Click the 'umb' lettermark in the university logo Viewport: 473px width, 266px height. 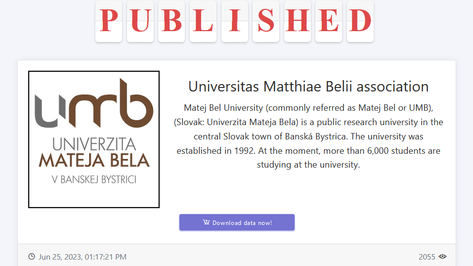[x=94, y=103]
